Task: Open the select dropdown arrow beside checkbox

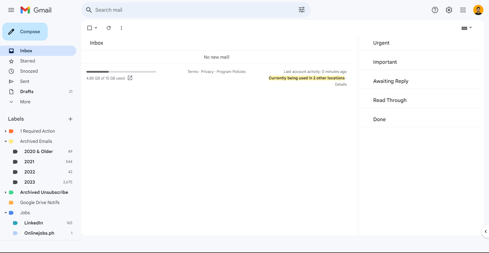Action: (x=96, y=28)
